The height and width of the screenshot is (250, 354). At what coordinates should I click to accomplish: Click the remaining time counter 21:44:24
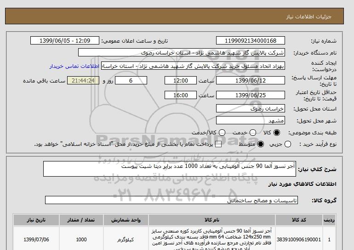click(83, 80)
